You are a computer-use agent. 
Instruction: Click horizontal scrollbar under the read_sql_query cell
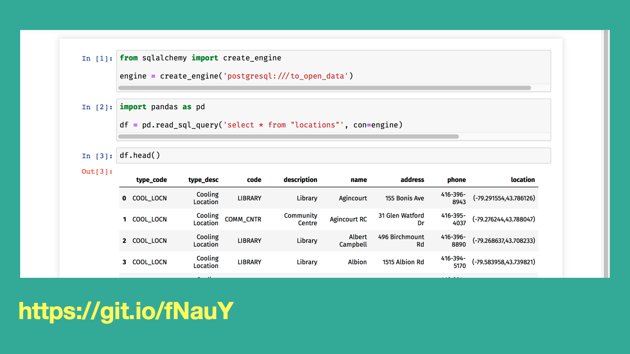(288, 137)
